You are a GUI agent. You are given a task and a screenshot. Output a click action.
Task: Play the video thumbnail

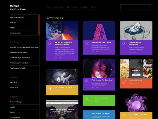pyautogui.click(x=62, y=113)
